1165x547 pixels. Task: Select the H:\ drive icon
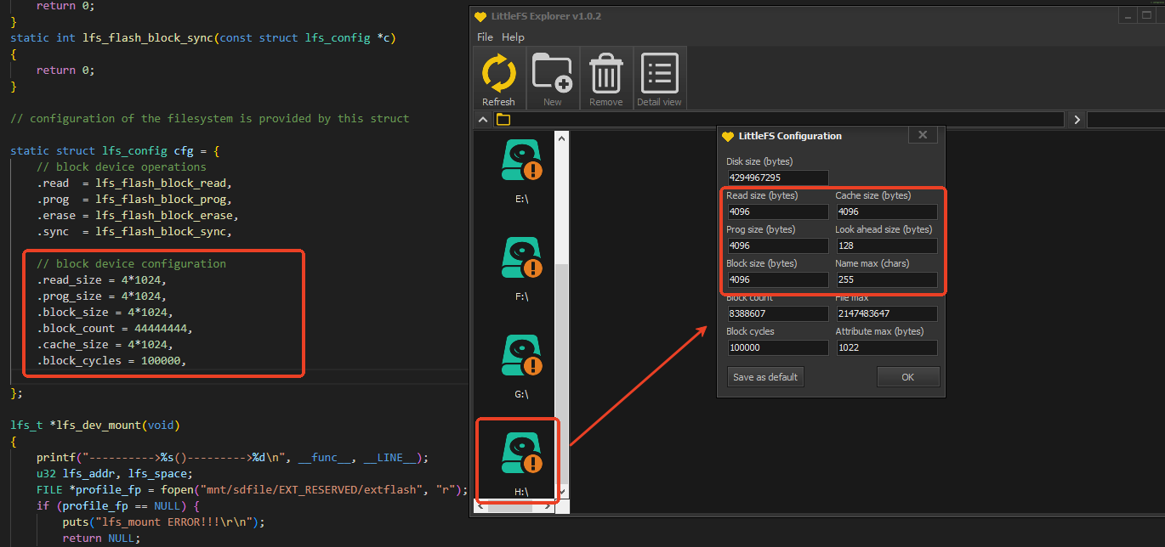tap(522, 454)
